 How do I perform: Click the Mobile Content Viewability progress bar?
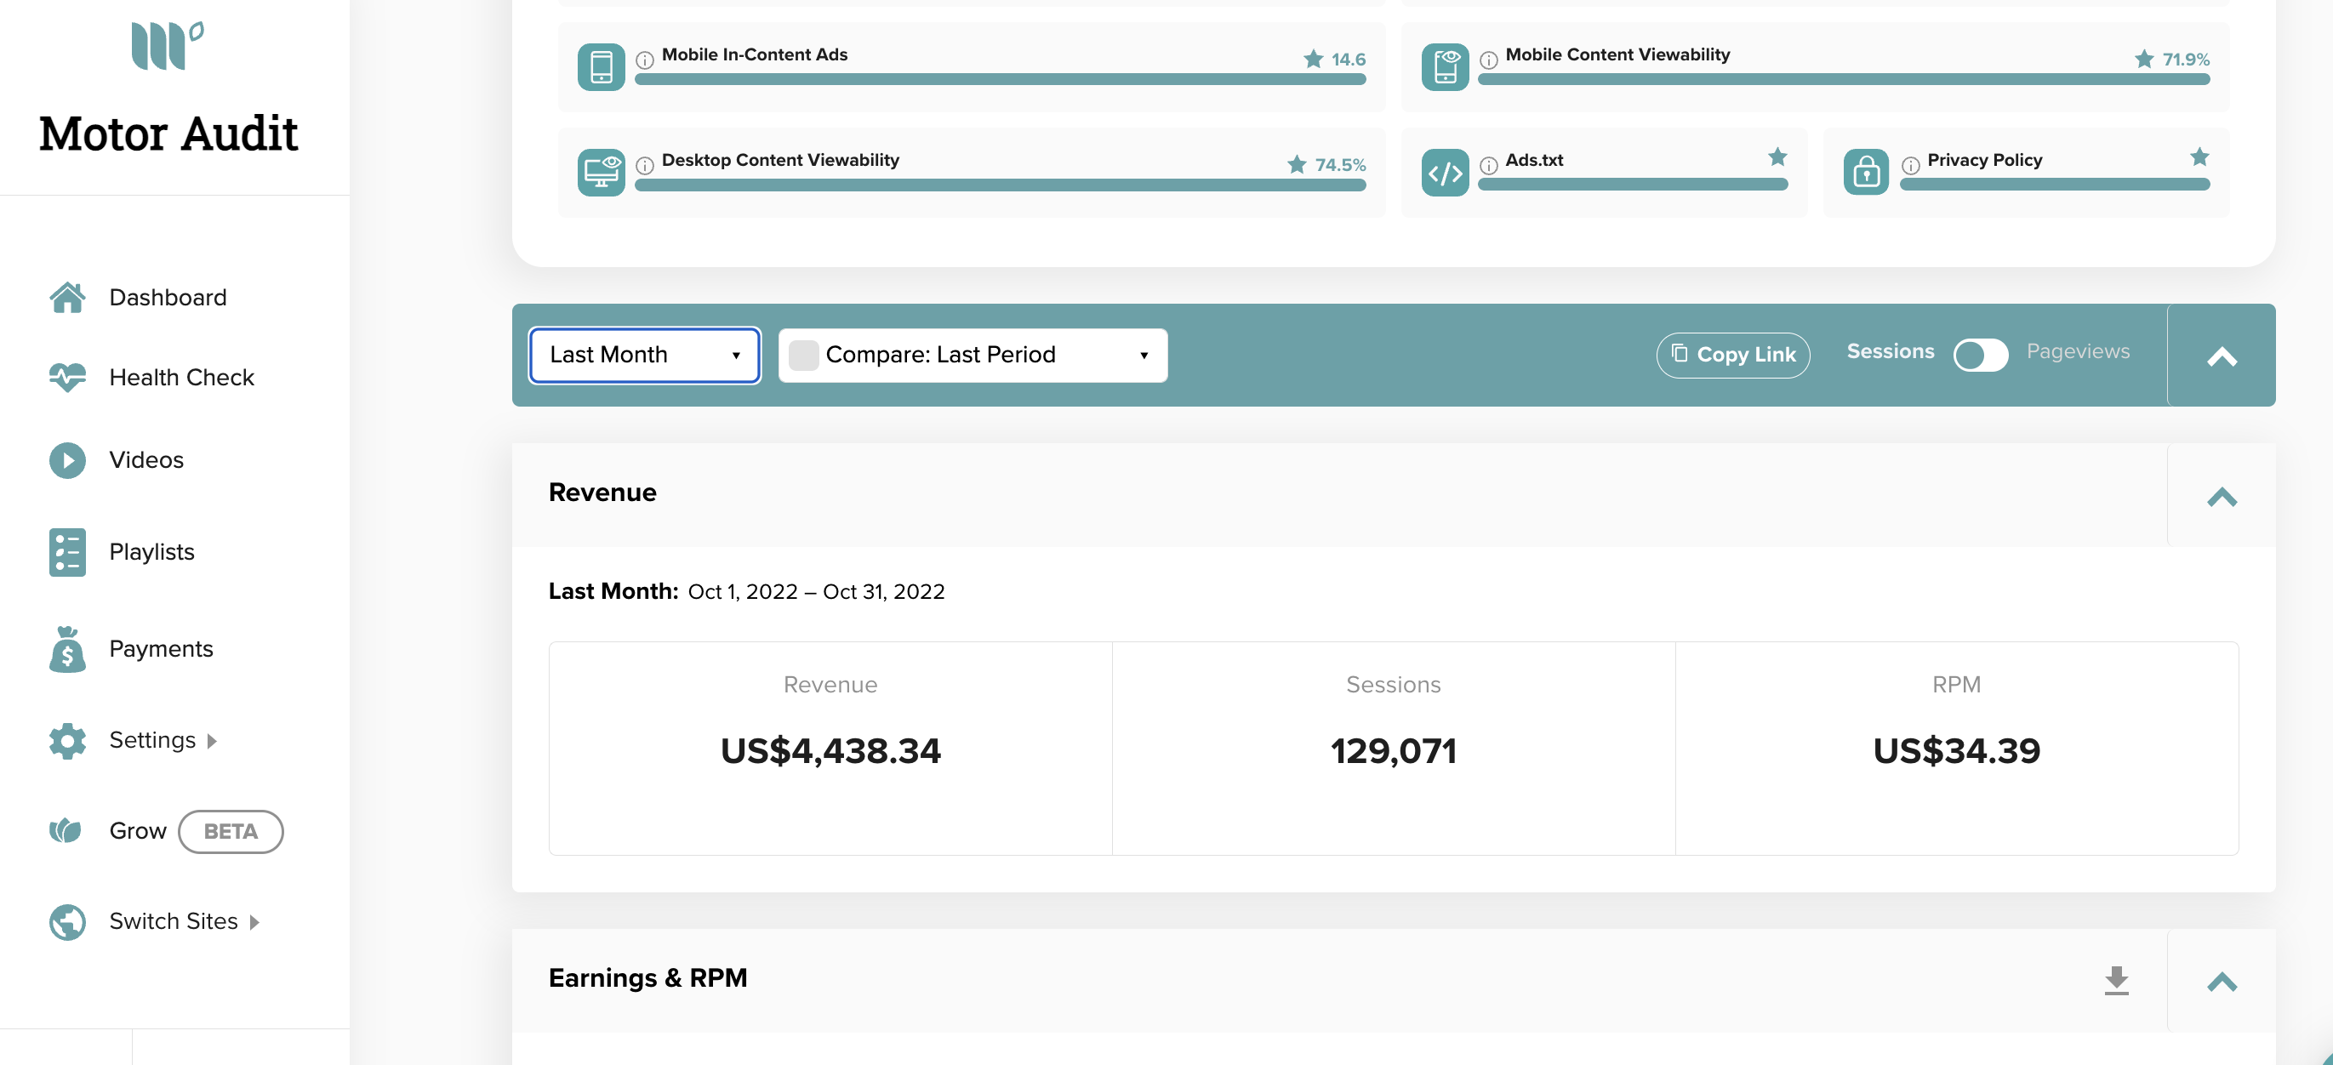(x=1844, y=80)
